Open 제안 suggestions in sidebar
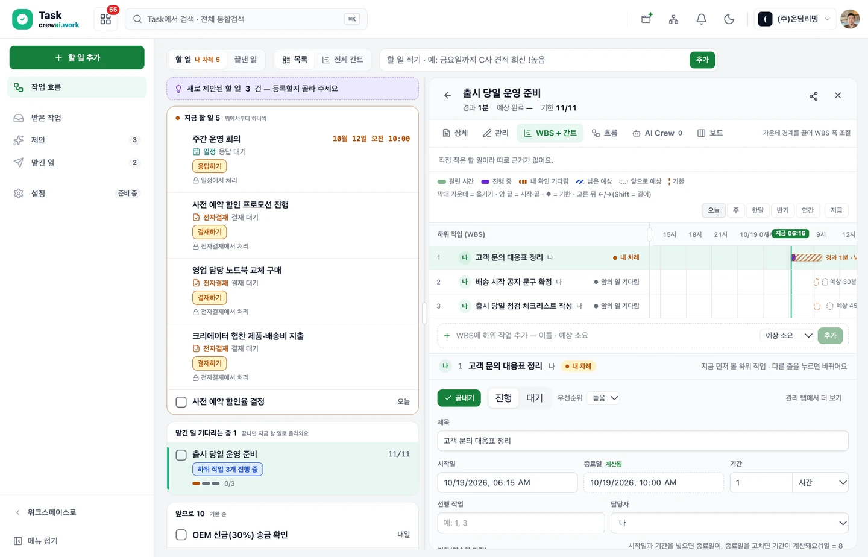The width and height of the screenshot is (868, 557). [77, 140]
